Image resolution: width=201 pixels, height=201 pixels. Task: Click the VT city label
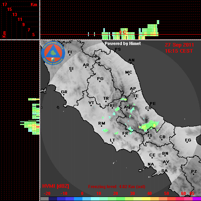[x=91, y=103]
